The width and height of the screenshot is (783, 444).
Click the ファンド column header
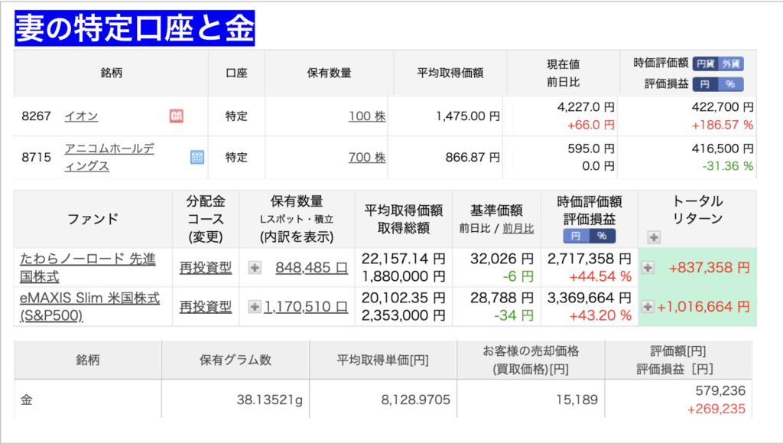coord(93,219)
